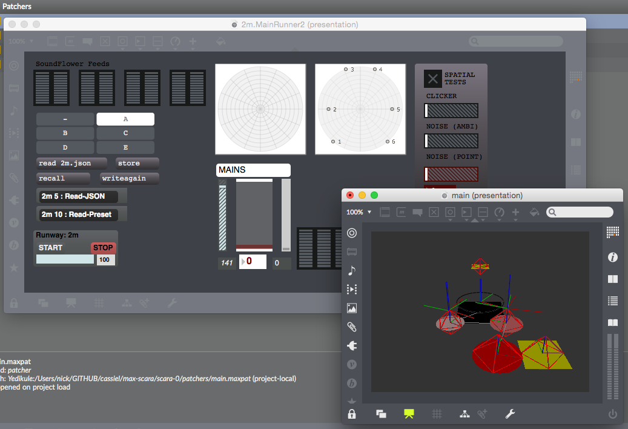Open the Objects browser in main sidebar
The height and width of the screenshot is (429, 628).
(x=352, y=233)
